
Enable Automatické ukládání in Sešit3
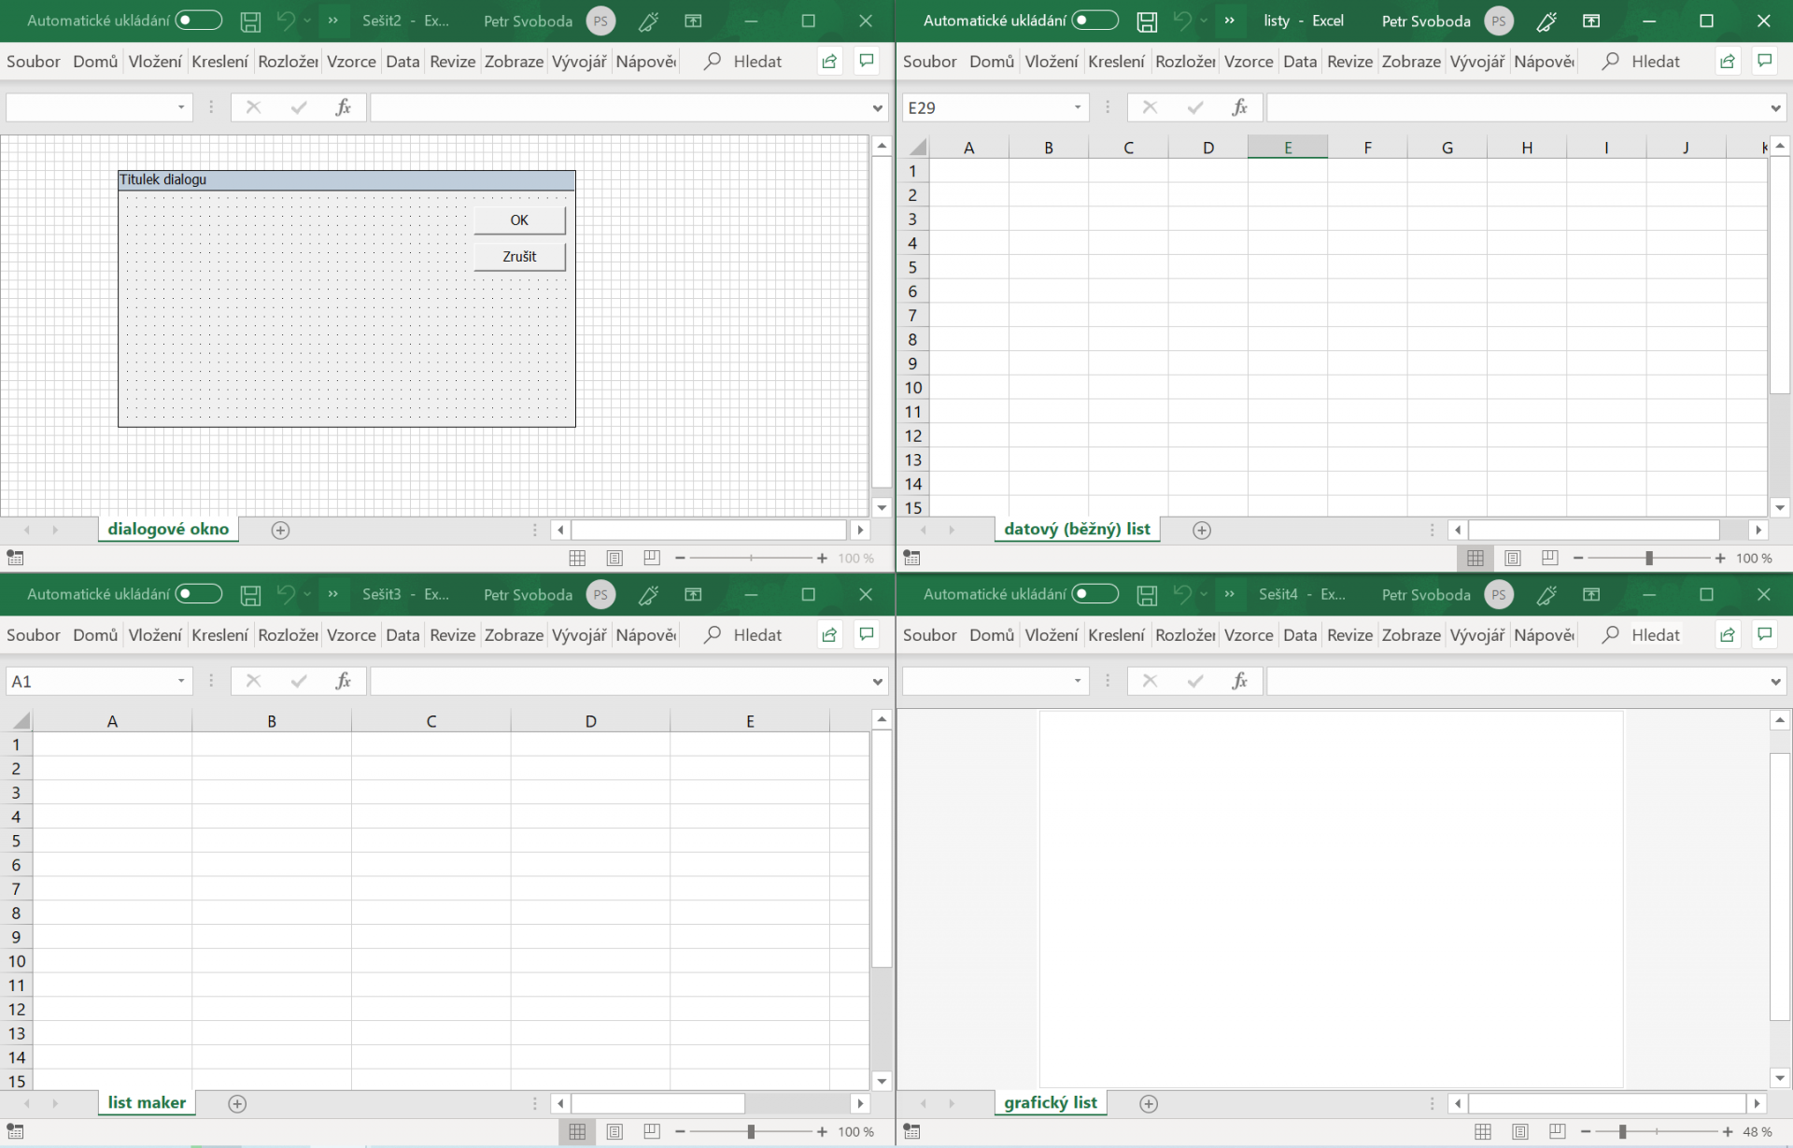[198, 594]
